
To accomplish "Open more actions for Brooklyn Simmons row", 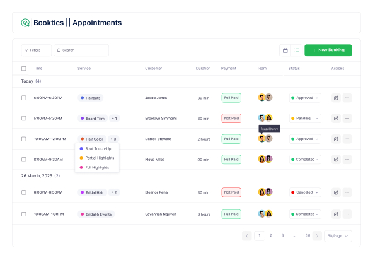I will (x=347, y=118).
